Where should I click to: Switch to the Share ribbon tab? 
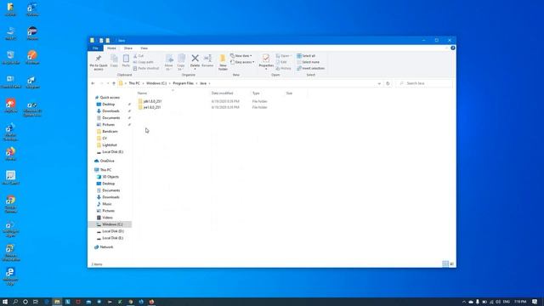(128, 48)
